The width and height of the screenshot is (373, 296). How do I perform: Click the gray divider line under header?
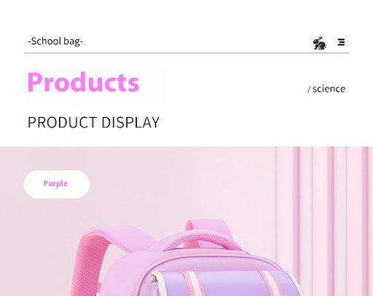pos(186,52)
